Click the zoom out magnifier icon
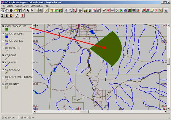The image size is (171, 120). click(70, 10)
